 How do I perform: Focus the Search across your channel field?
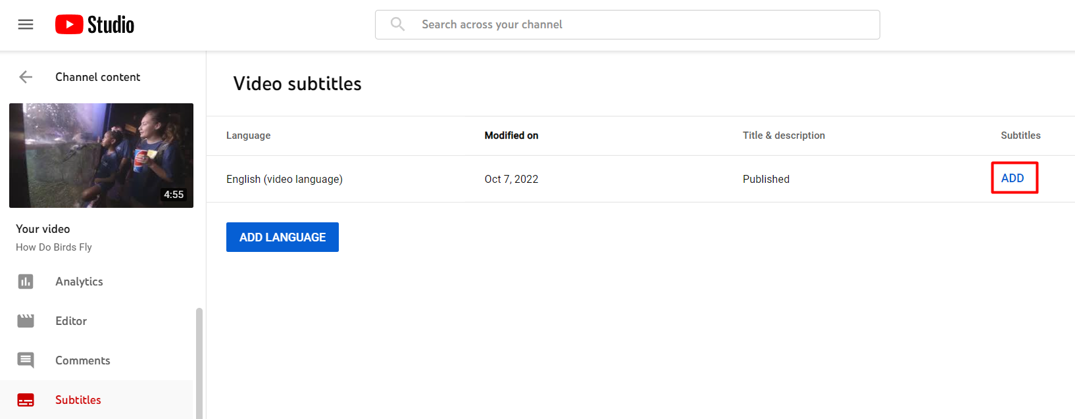[628, 24]
